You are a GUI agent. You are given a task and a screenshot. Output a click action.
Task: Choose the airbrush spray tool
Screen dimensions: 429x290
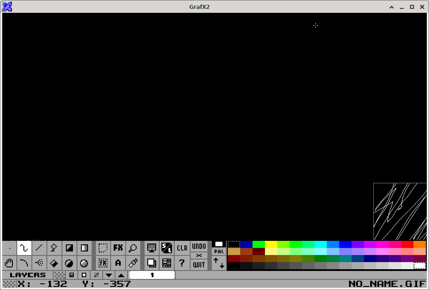[x=39, y=263]
